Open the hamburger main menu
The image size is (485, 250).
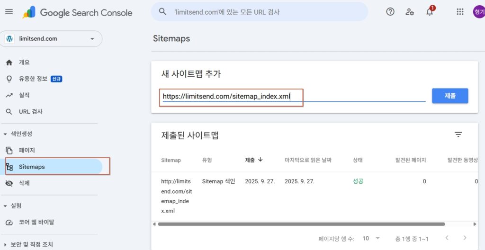click(x=9, y=12)
